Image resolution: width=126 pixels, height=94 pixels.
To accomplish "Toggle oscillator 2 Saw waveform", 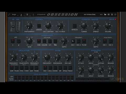I will pos(31,68).
